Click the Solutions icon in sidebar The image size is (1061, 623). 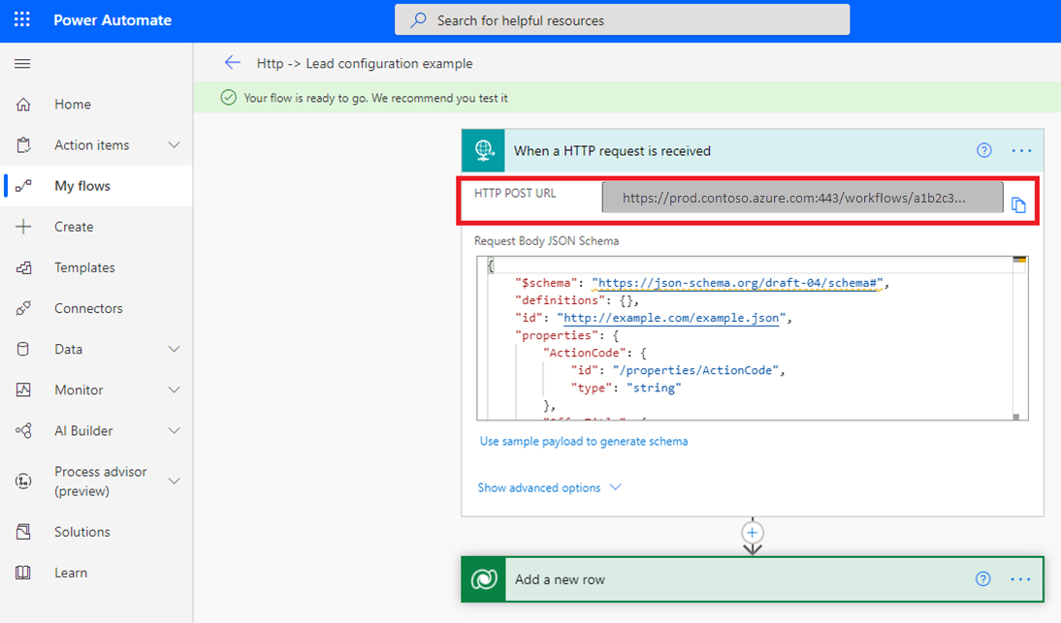(x=23, y=532)
